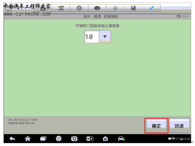
Task: Open the settings gear in top toolbar
Action: pyautogui.click(x=79, y=8)
